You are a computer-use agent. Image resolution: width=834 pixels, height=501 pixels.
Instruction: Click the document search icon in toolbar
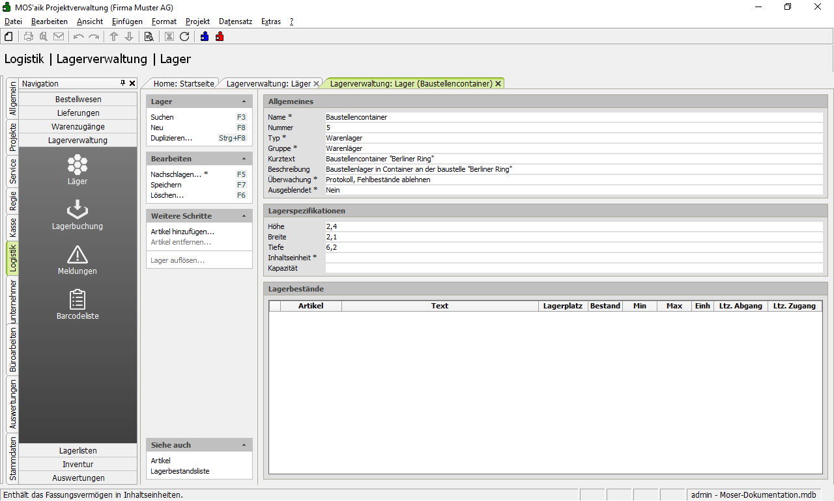click(x=149, y=36)
